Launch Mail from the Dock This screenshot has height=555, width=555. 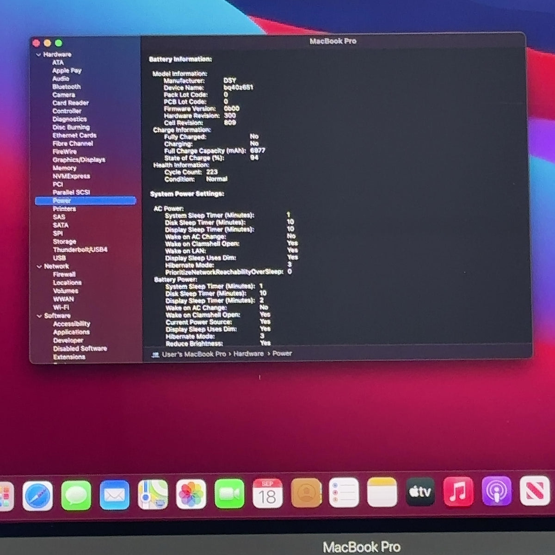(x=114, y=495)
